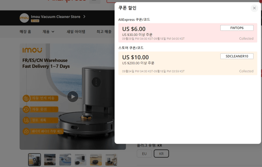Screen dimensions: 262x167
Task: Click the Imou store logo avatar
Action: click(24, 18)
